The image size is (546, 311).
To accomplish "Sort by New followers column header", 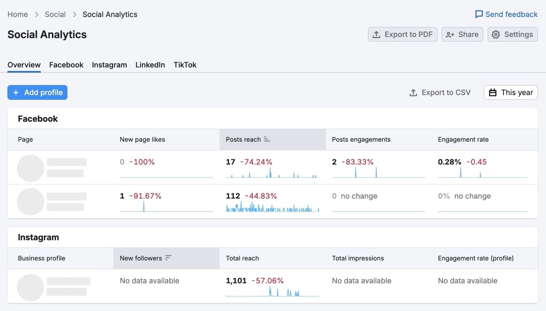I will [166, 258].
